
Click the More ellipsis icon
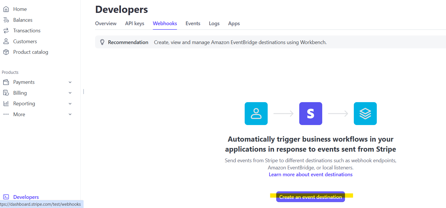click(6, 114)
